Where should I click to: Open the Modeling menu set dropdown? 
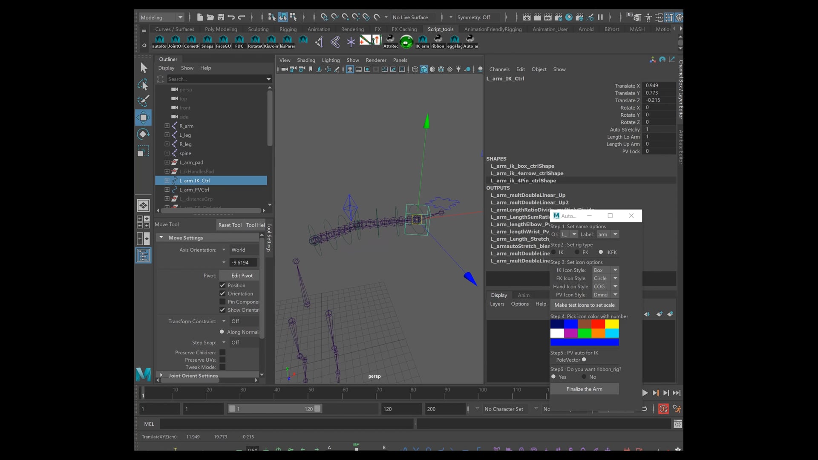click(x=162, y=17)
